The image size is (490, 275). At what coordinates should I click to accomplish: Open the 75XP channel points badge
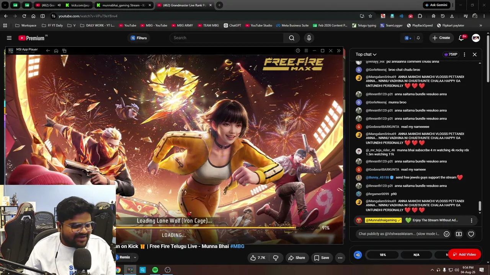point(451,54)
